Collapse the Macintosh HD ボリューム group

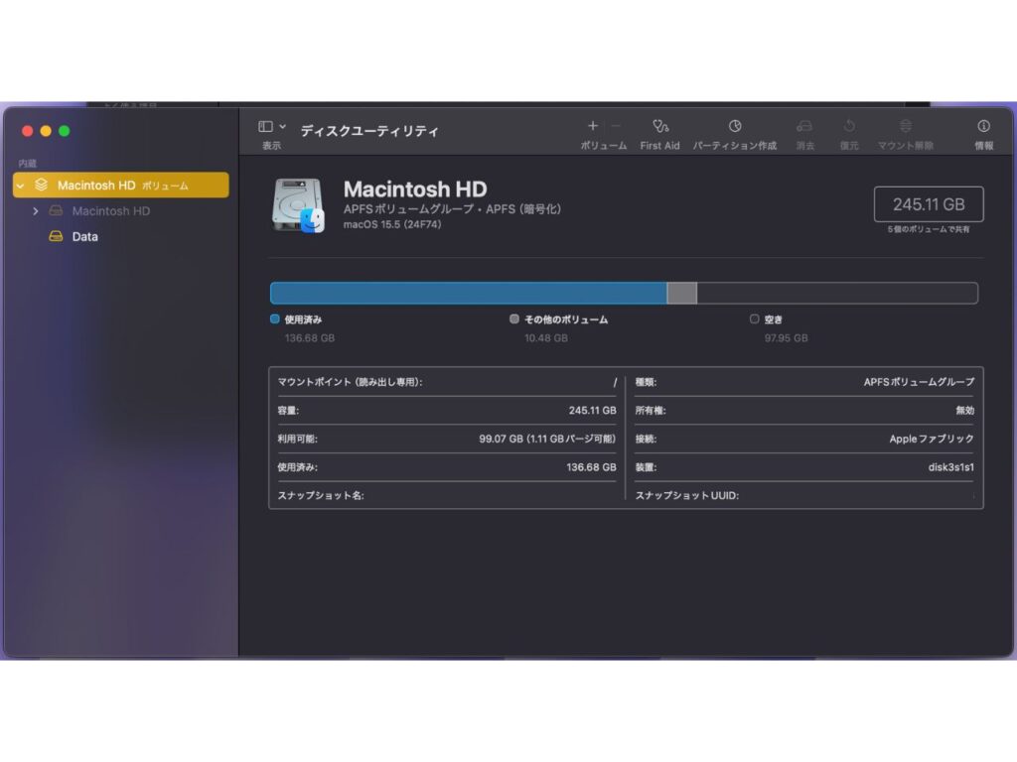[x=21, y=186]
